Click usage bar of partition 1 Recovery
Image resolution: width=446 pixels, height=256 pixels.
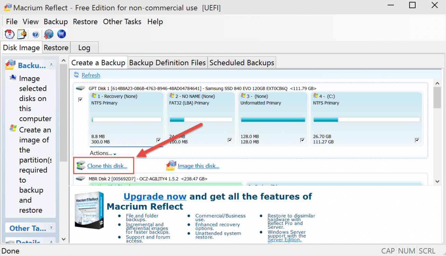pyautogui.click(x=127, y=120)
